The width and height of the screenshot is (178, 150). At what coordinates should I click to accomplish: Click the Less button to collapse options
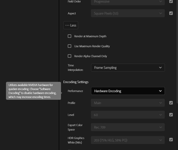71,25
